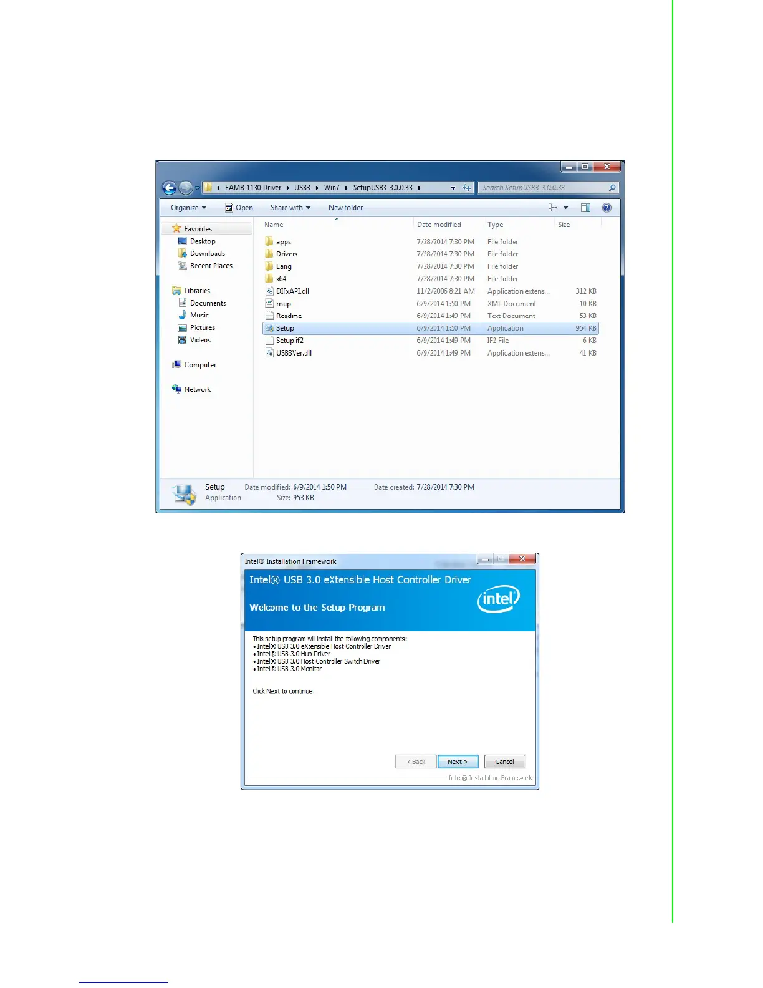Viewport: 763px width, 988px height.
Task: Open Pictures library in sidebar
Action: [x=203, y=327]
